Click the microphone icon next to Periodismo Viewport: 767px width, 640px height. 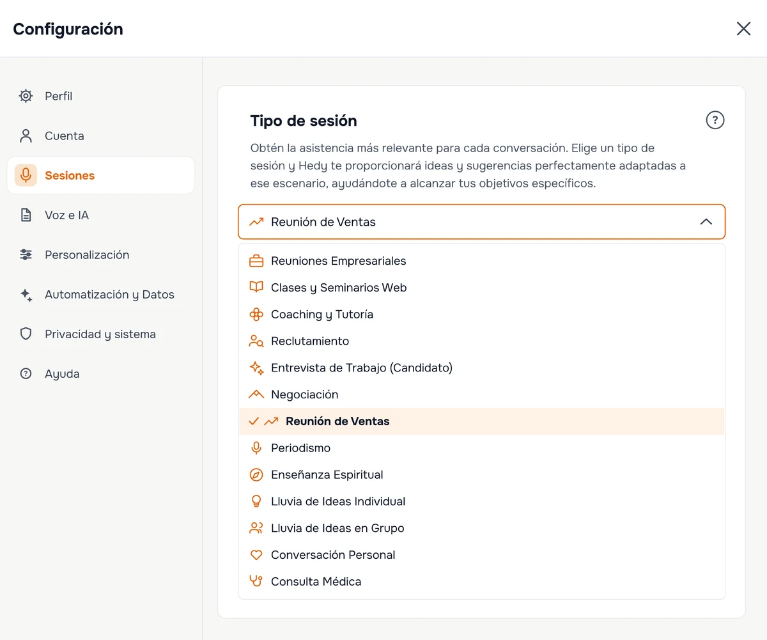click(256, 448)
